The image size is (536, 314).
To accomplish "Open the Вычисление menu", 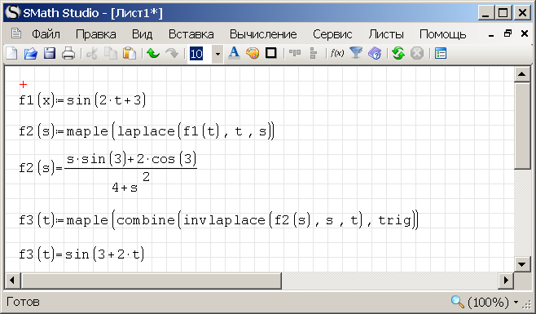I will click(263, 34).
